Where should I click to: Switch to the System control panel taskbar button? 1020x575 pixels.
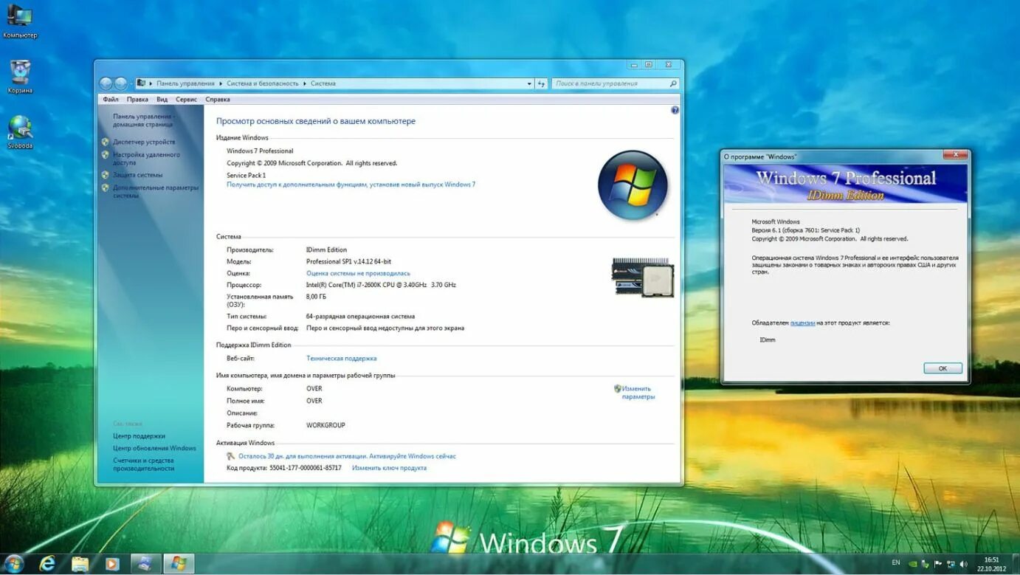145,564
